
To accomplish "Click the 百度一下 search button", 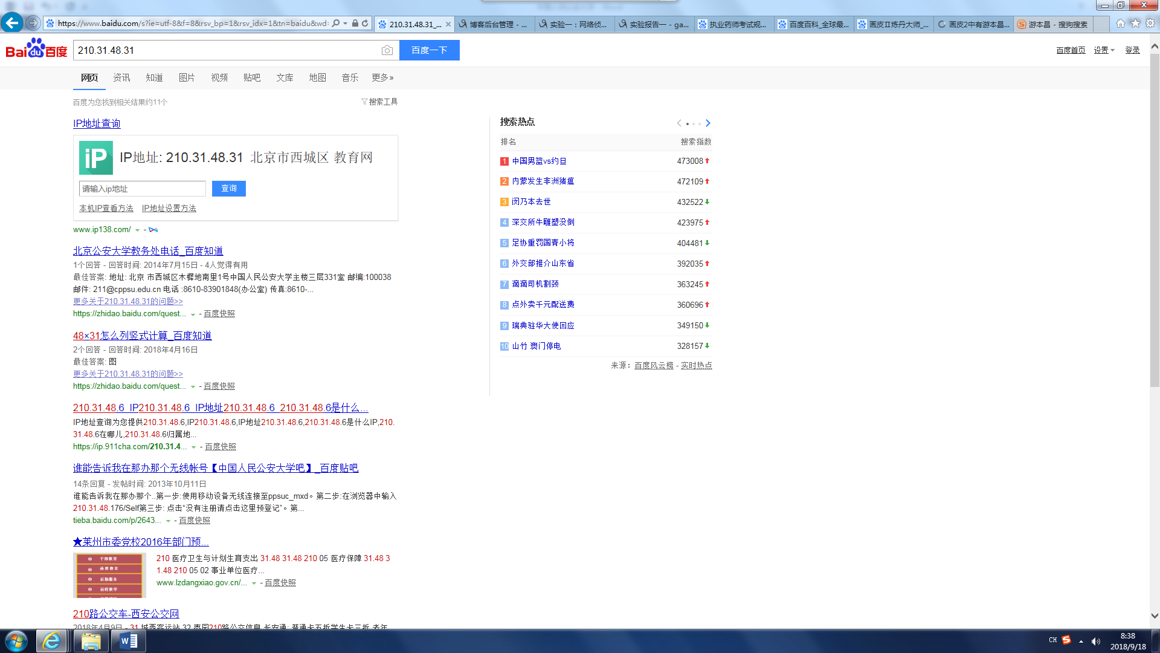I will 429,50.
